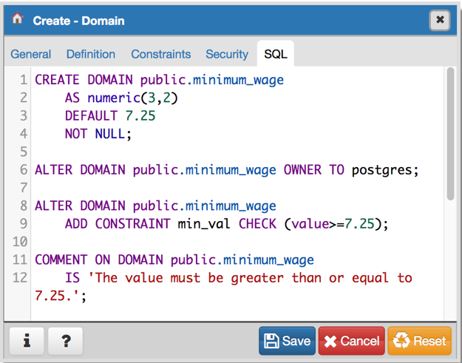Close the Create - Domain dialog
The width and height of the screenshot is (462, 363).
[x=440, y=20]
